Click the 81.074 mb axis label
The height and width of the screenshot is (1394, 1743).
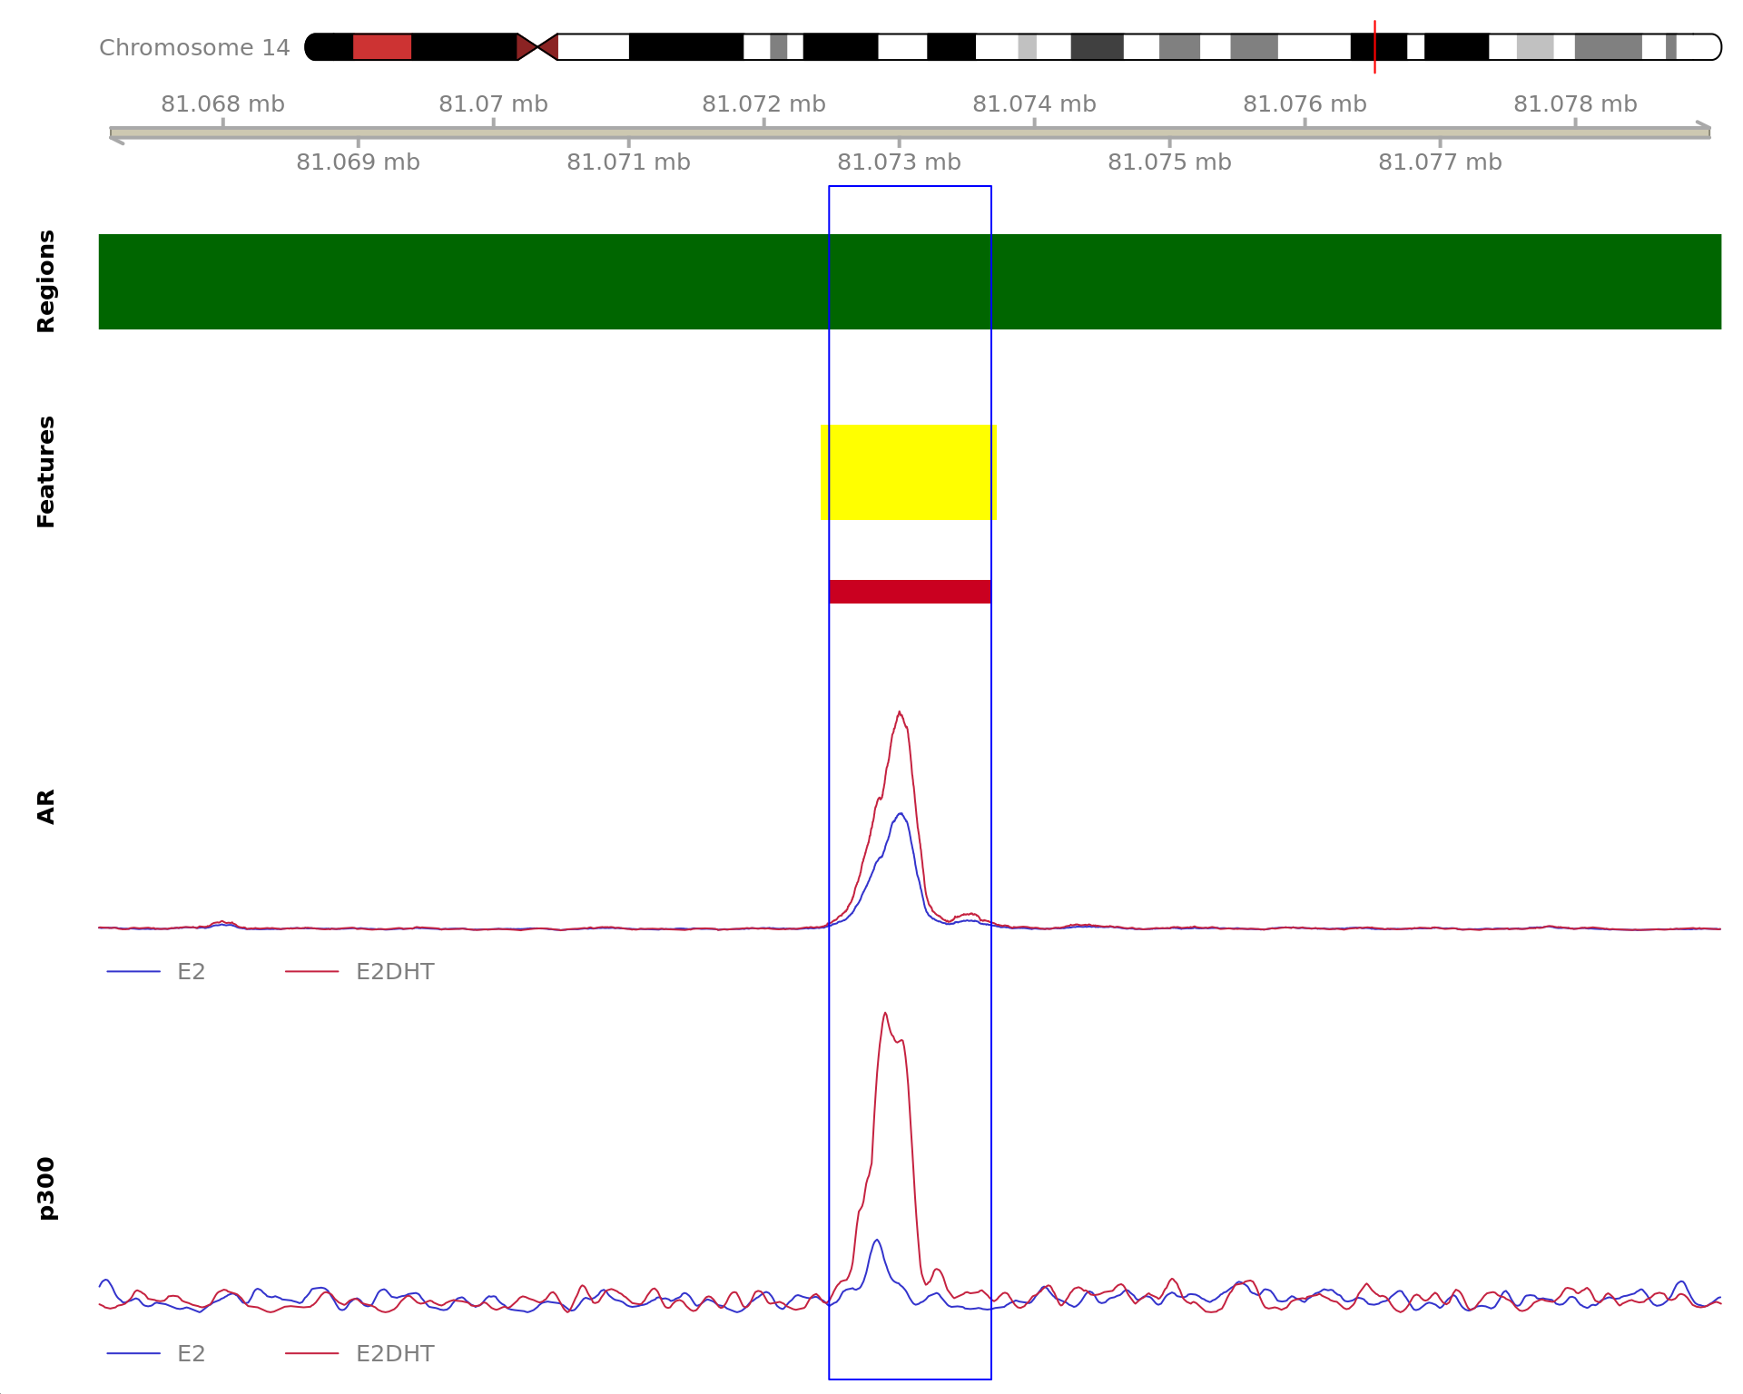pyautogui.click(x=1034, y=104)
